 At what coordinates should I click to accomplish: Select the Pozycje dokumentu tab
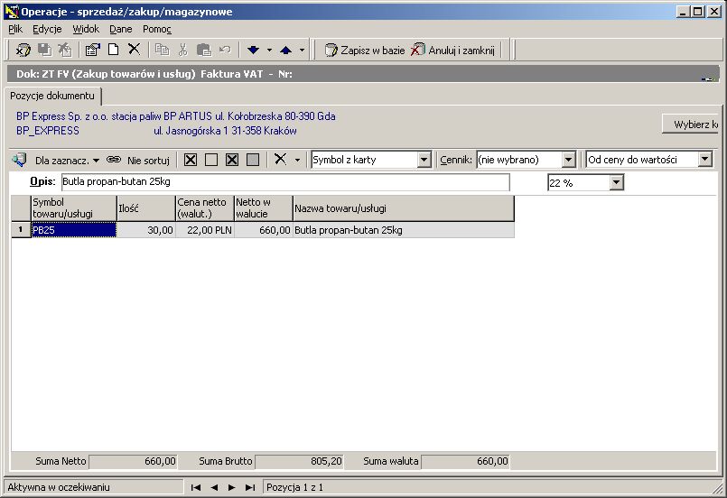(x=52, y=96)
